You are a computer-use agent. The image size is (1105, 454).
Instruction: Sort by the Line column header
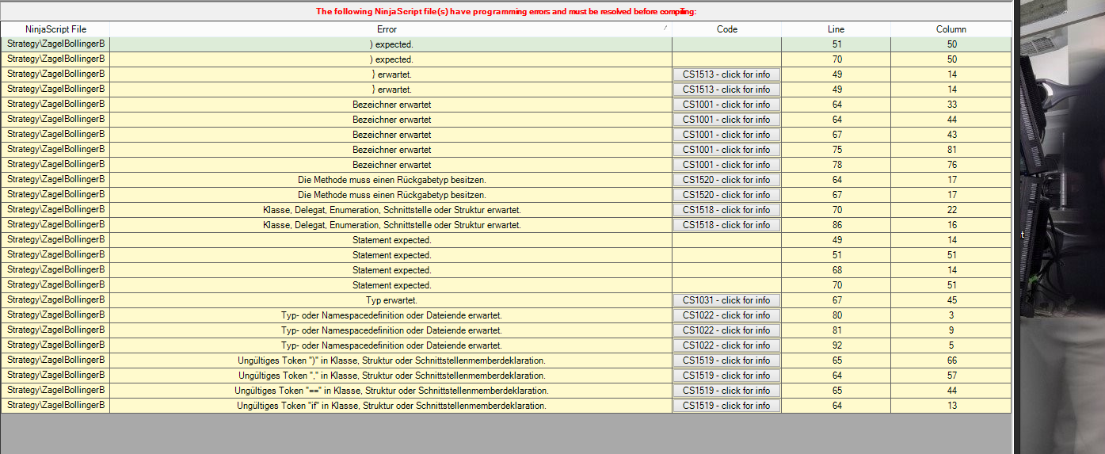pos(836,29)
